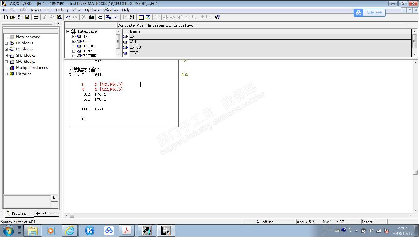Image resolution: width=419 pixels, height=237 pixels.
Task: Toggle the Details view icon
Action: [x=148, y=17]
